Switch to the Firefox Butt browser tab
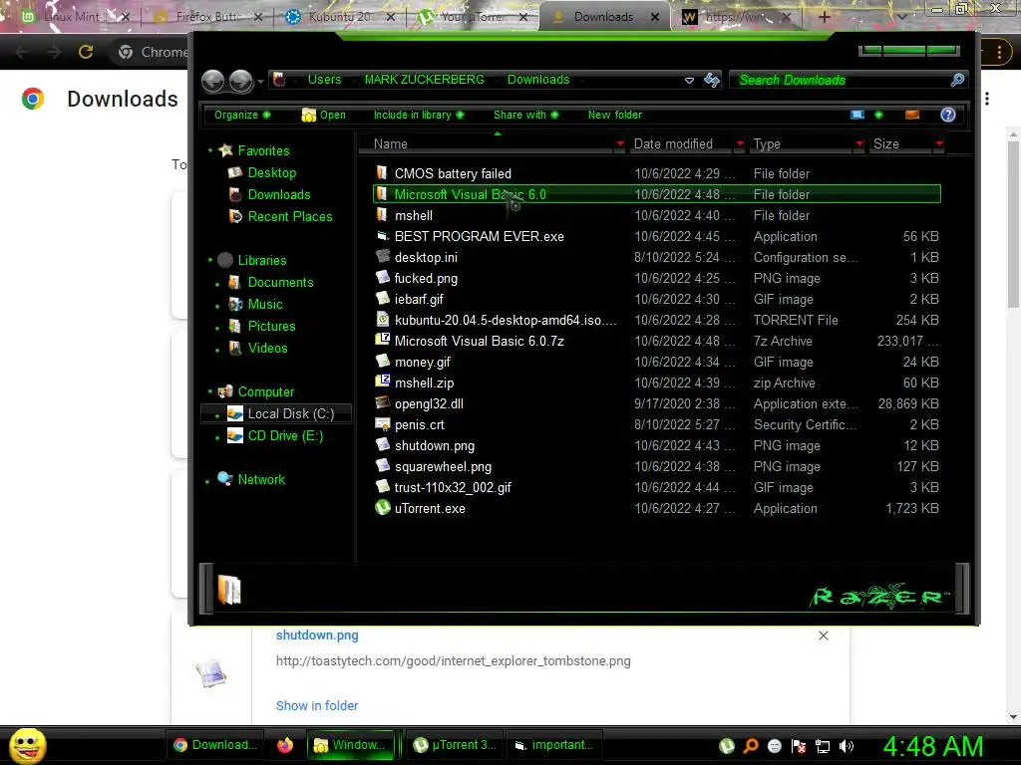Viewport: 1021px width, 765px height. click(208, 17)
